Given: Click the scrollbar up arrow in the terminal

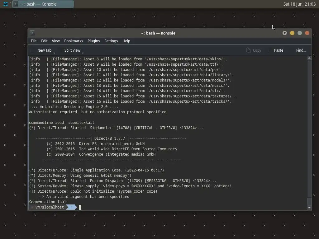Looking at the screenshot, I should 309,58.
